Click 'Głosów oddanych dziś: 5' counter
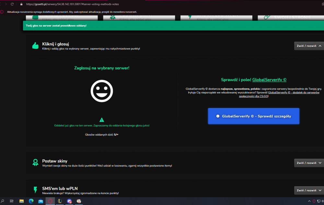Viewport: 324px width, 205px height. (102, 135)
